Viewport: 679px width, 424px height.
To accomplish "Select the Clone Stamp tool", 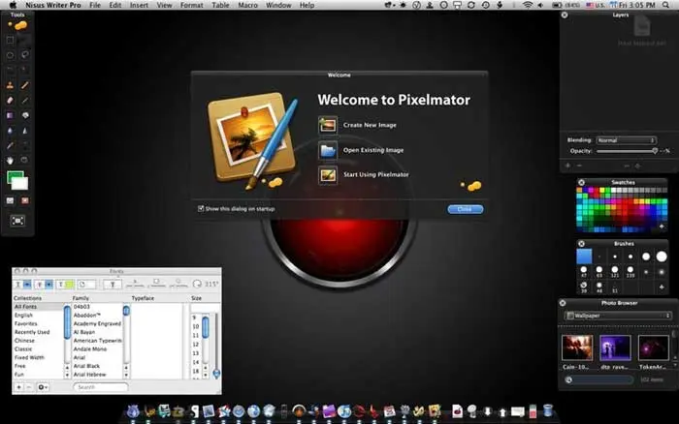I will pyautogui.click(x=10, y=85).
